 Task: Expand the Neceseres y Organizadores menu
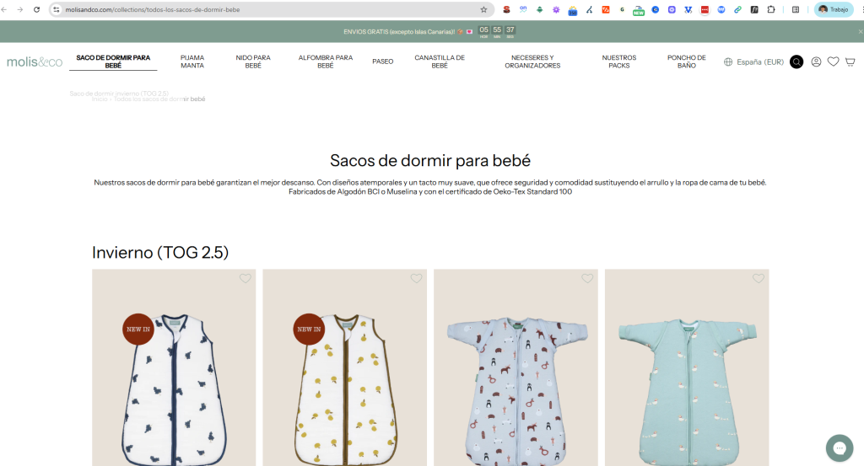click(532, 62)
